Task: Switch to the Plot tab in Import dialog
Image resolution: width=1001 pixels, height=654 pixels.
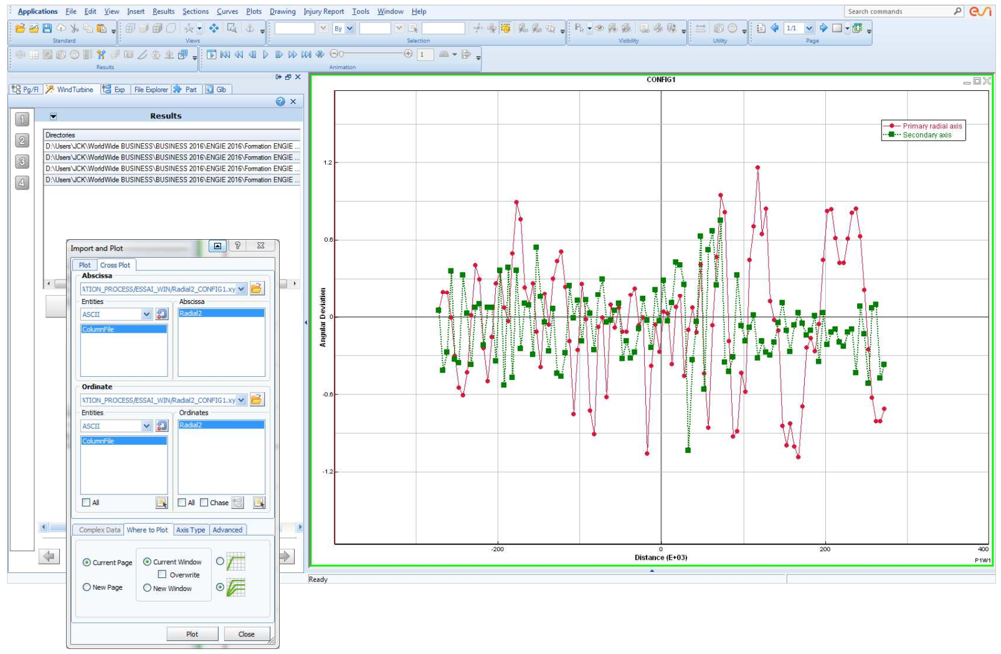Action: 85,265
